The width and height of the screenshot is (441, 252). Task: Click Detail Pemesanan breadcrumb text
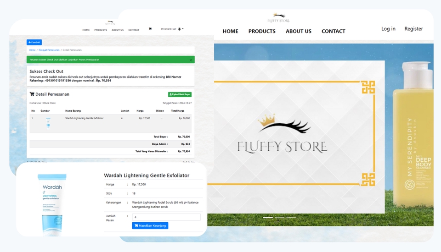pyautogui.click(x=72, y=50)
